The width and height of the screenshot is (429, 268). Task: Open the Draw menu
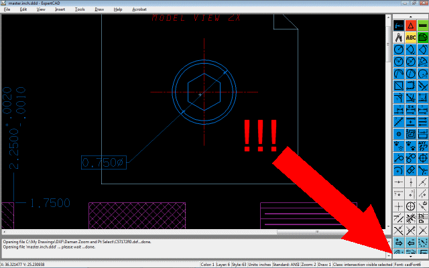(99, 9)
